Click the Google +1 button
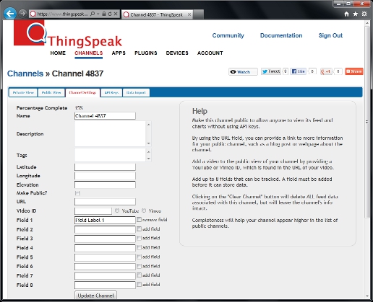Viewport: 373px width, 302px height. (326, 71)
